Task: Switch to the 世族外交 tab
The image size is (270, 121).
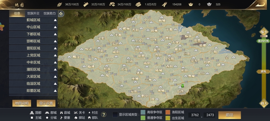Action: (33, 13)
